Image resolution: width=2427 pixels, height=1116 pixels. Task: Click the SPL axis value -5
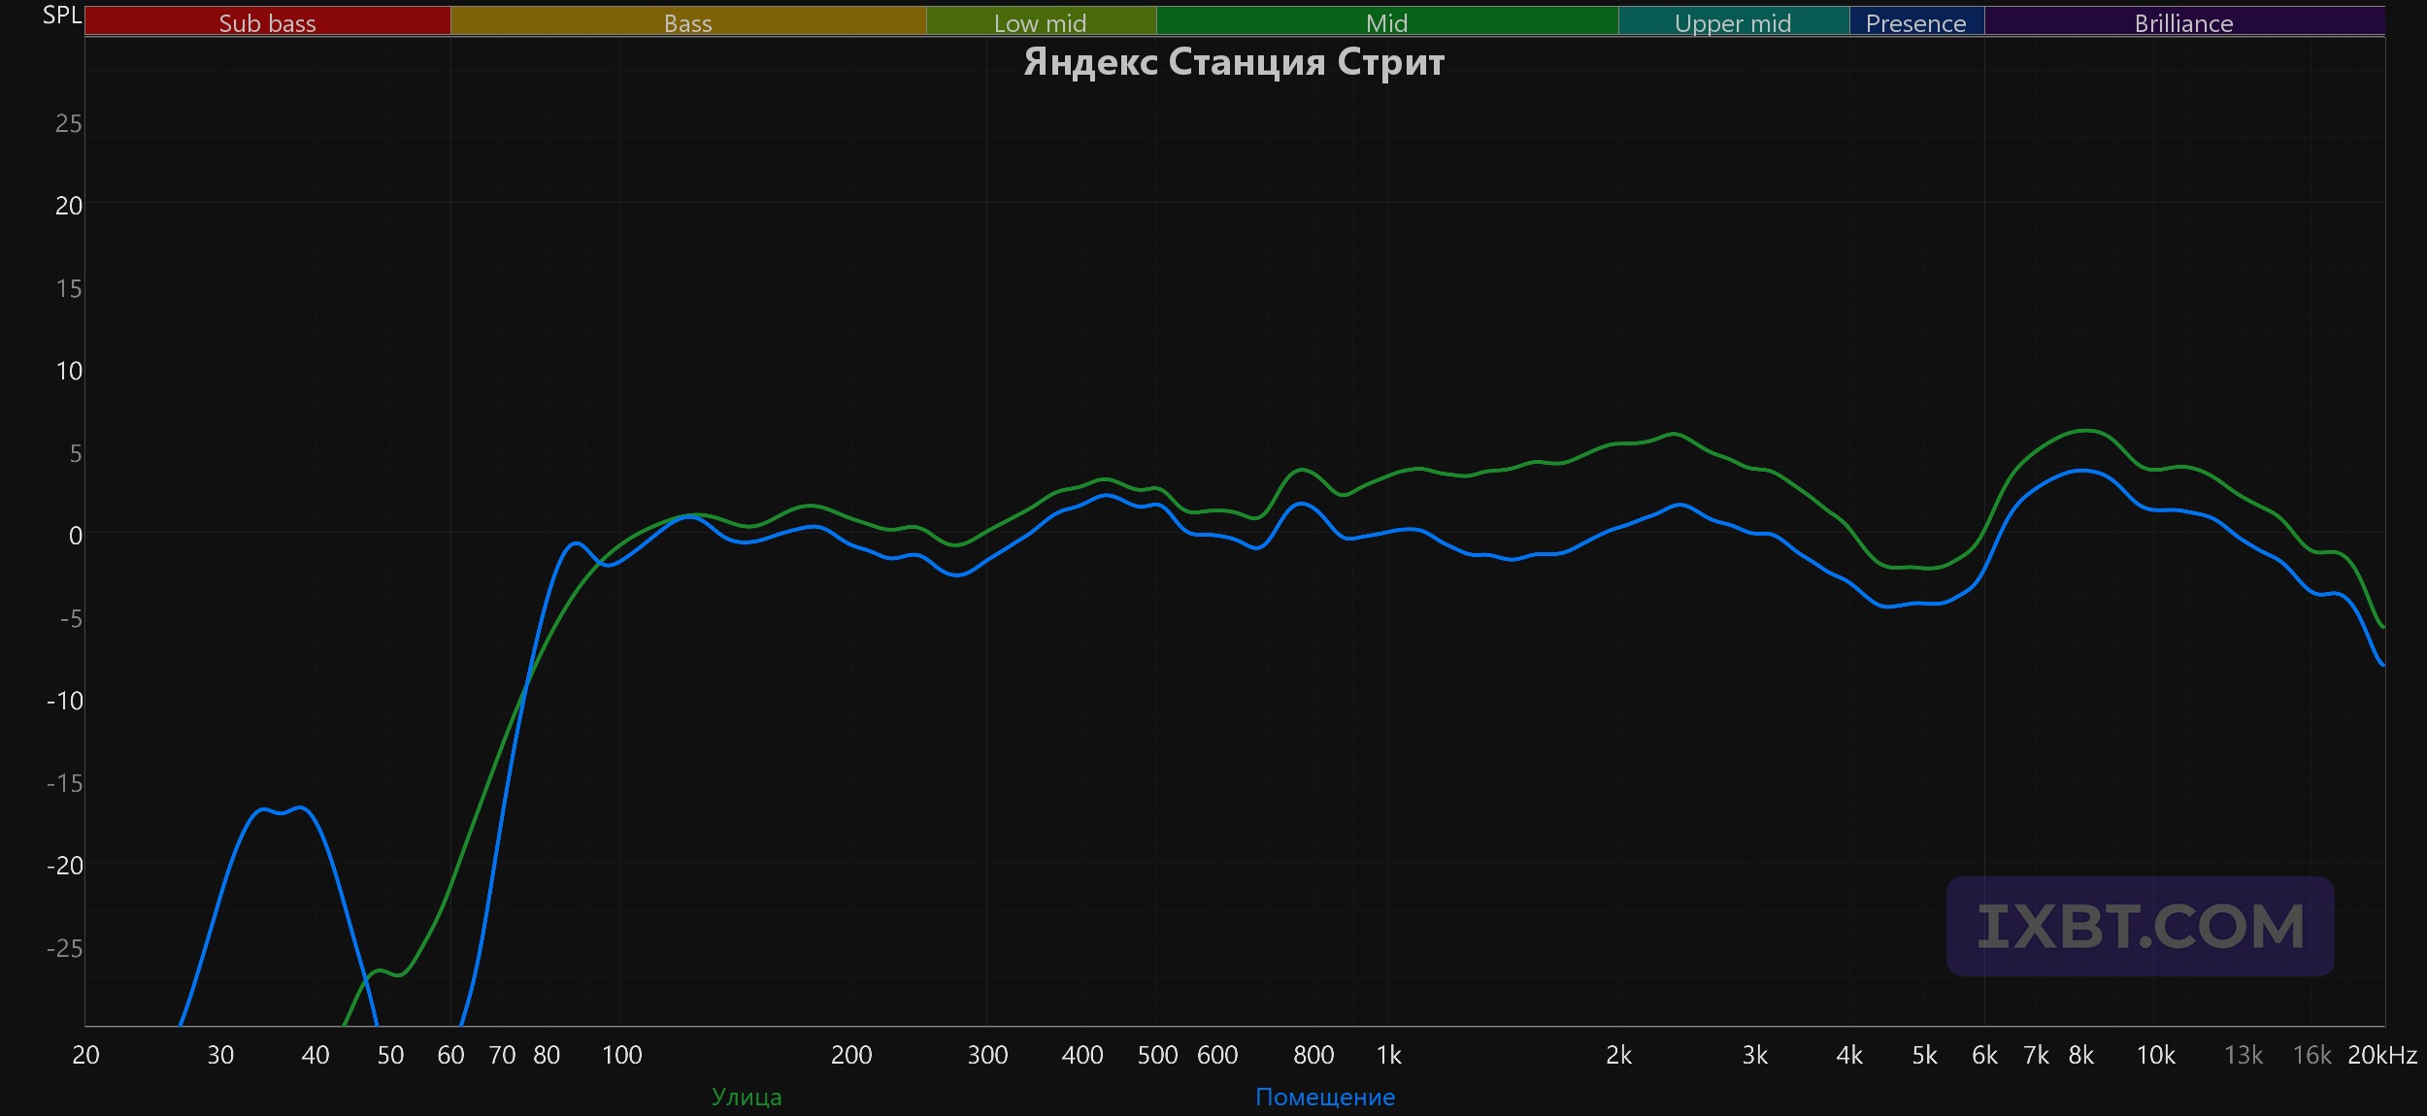click(x=71, y=618)
